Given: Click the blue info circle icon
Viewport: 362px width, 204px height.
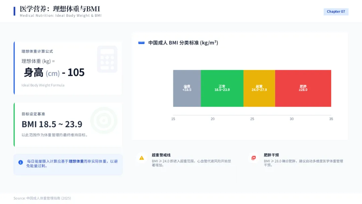Looking at the screenshot, I should tap(20, 162).
